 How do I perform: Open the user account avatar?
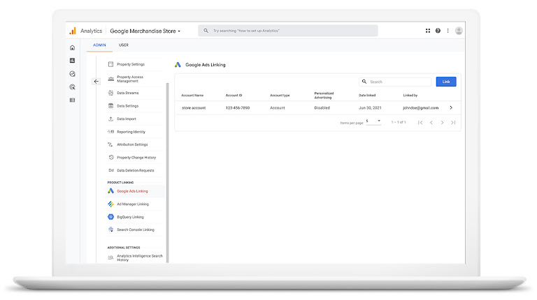pos(459,31)
